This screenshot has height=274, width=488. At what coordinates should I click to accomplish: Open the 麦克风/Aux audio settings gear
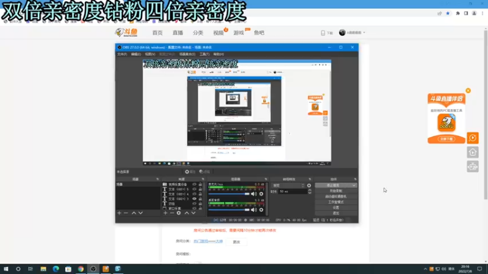pos(261,194)
